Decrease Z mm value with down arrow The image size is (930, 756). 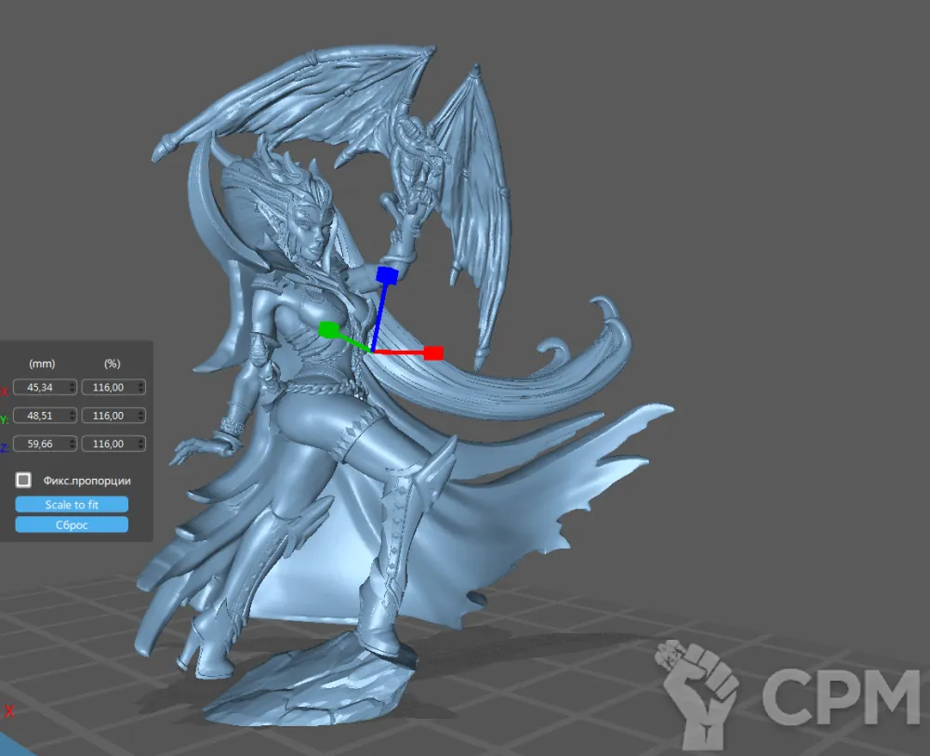72,448
